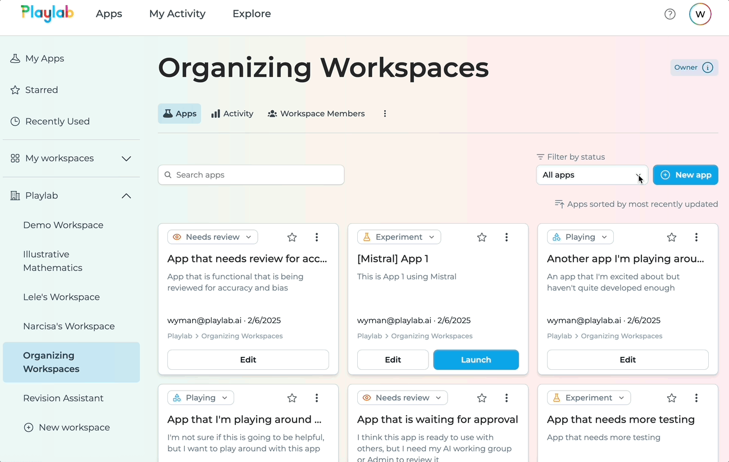Viewport: 729px width, 462px height.
Task: Toggle the star on Another app card
Action: tap(671, 237)
